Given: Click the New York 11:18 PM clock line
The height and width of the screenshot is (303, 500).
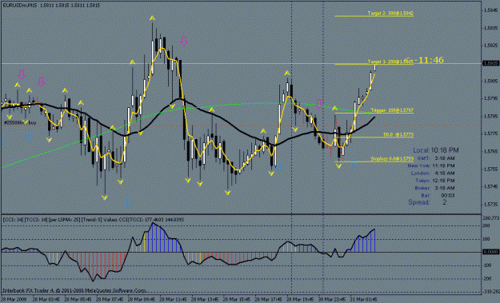Looking at the screenshot, I should pyautogui.click(x=431, y=165).
